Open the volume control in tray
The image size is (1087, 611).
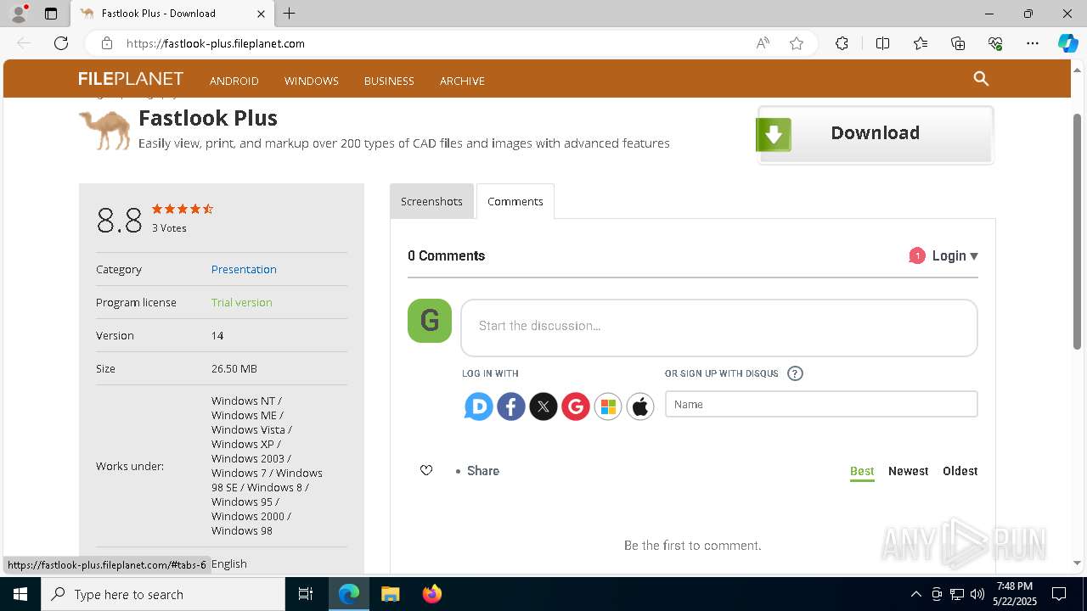(977, 594)
